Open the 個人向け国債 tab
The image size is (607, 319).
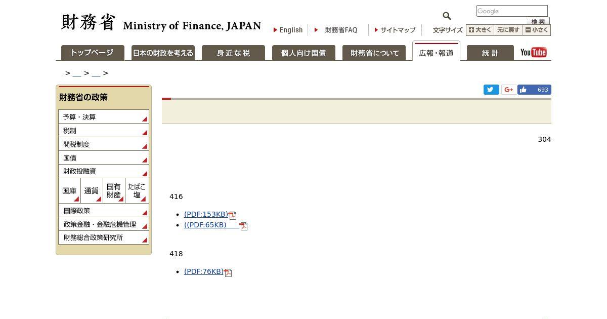(x=303, y=53)
